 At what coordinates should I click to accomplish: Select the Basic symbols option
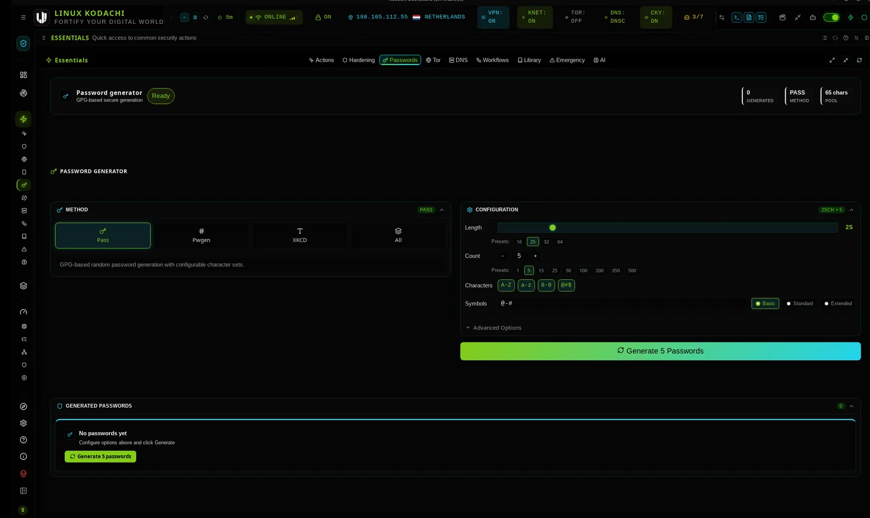pyautogui.click(x=765, y=304)
